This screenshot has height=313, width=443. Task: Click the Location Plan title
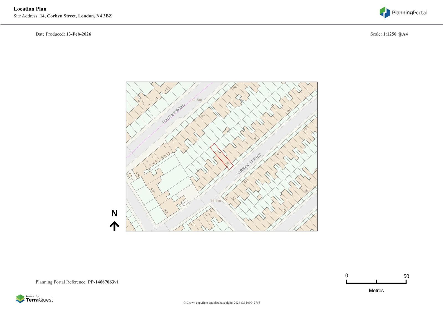pos(30,9)
